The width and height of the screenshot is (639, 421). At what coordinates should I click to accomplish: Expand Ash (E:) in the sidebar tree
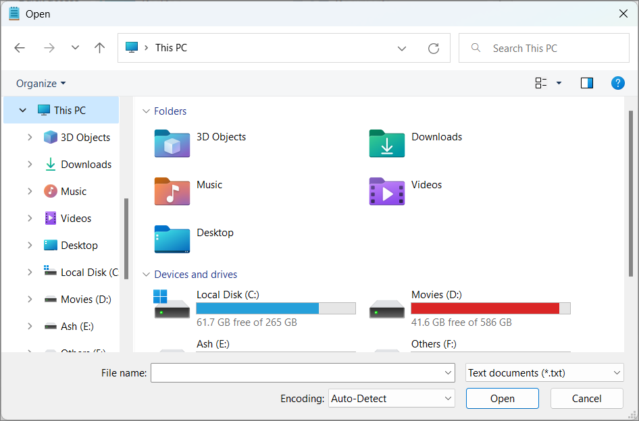(30, 326)
